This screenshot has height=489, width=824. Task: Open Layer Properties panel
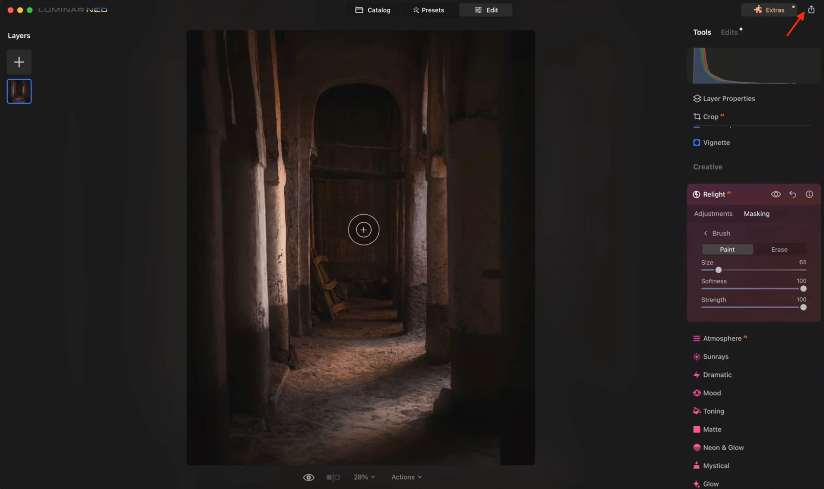pyautogui.click(x=728, y=99)
